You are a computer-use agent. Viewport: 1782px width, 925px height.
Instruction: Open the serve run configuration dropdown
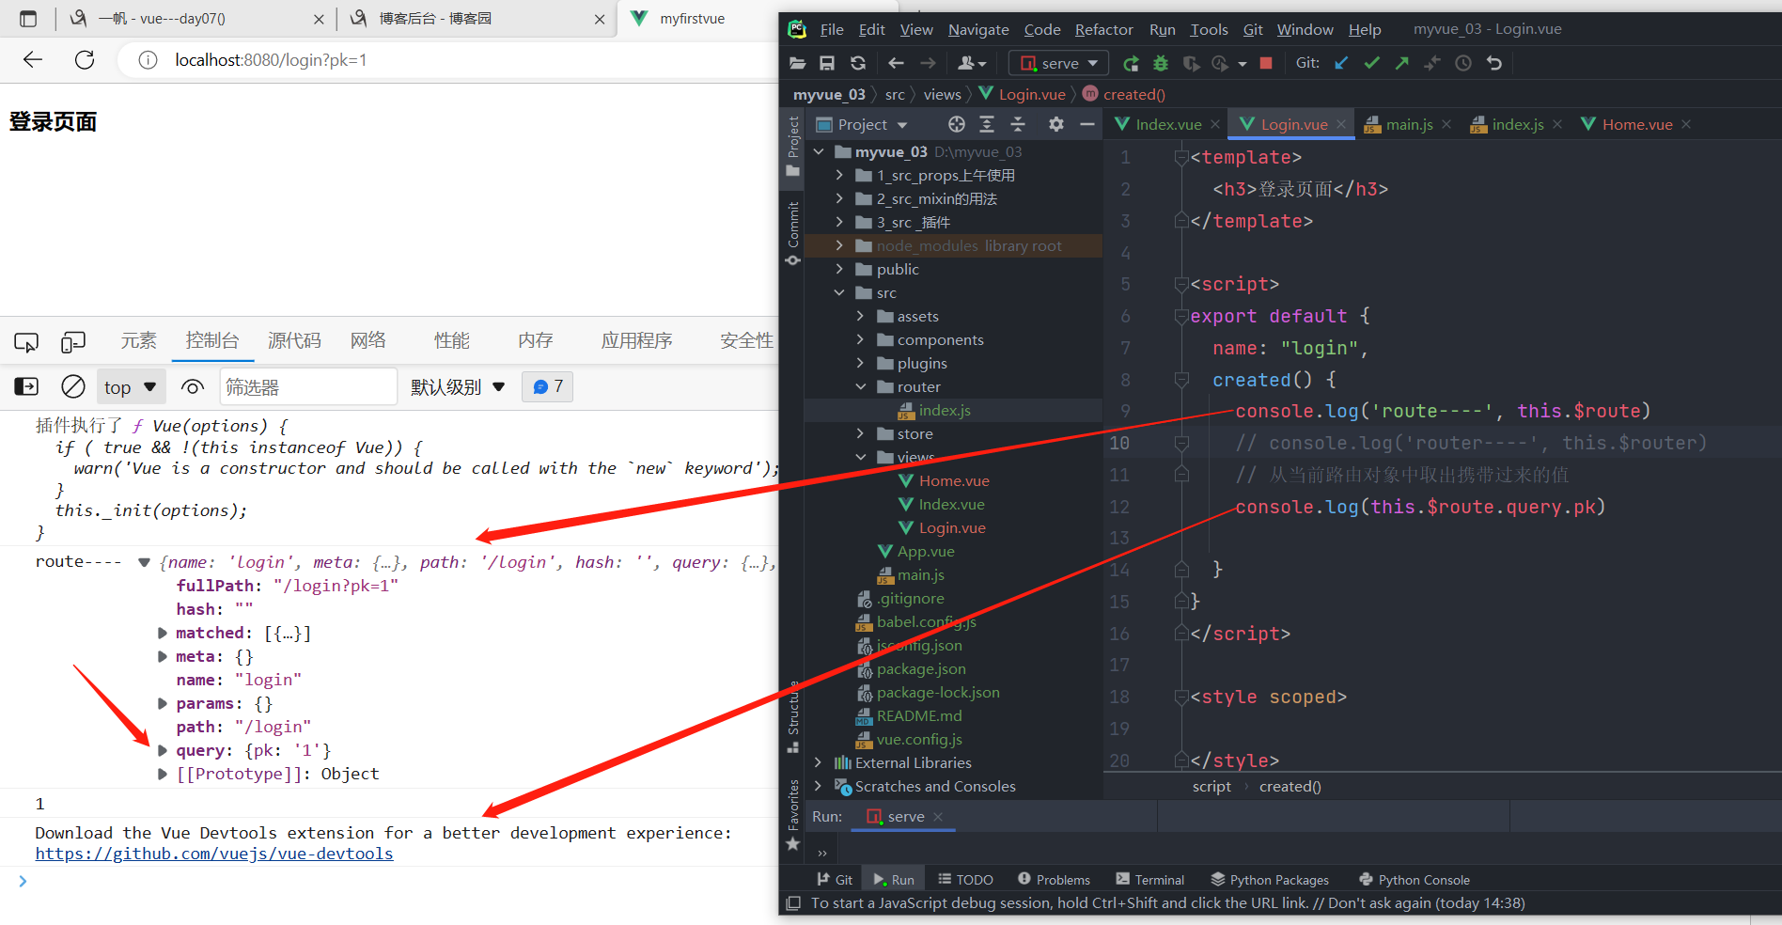pyautogui.click(x=1058, y=63)
